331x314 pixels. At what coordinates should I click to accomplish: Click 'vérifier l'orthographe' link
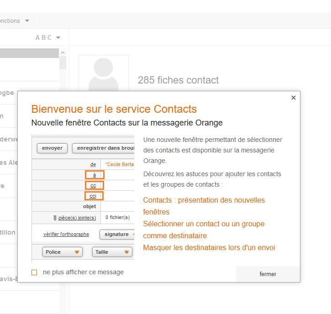66,234
